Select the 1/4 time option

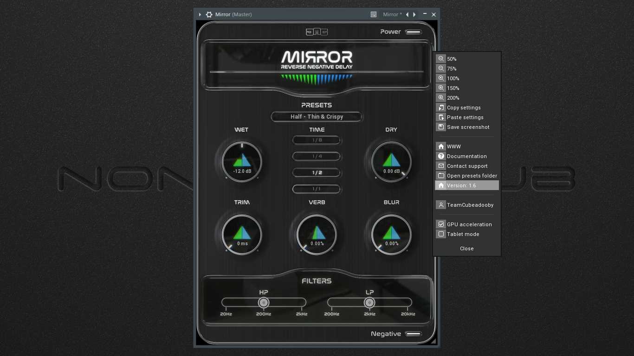tap(317, 156)
